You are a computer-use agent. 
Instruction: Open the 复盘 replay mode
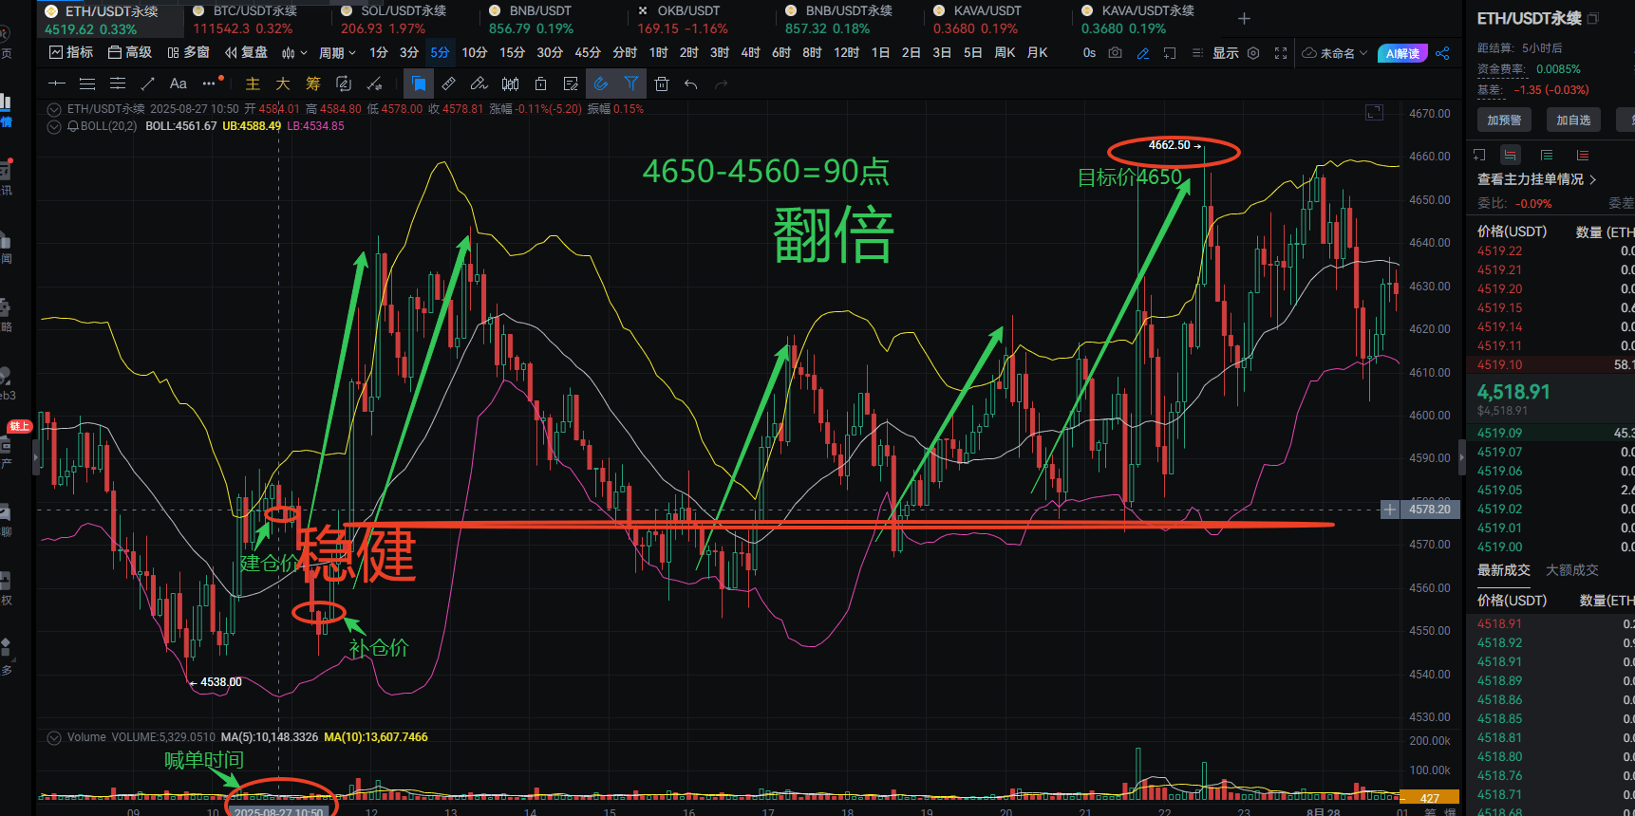[246, 53]
